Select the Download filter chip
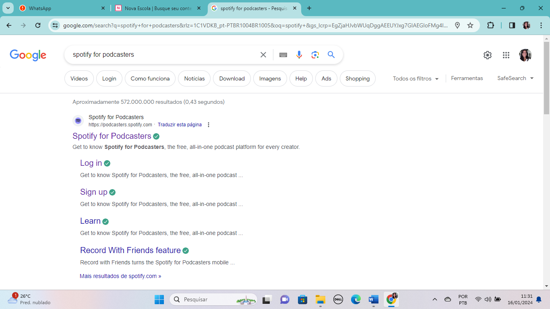Screen dimensions: 550x309 (232, 78)
